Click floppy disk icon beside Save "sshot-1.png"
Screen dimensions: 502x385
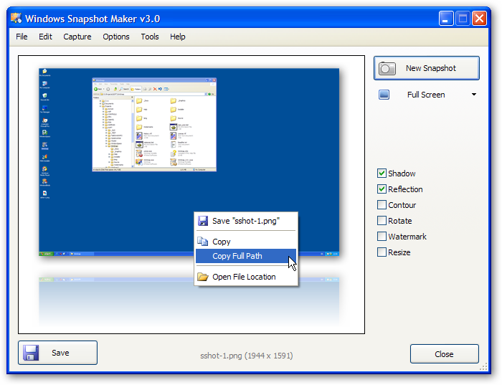point(203,221)
